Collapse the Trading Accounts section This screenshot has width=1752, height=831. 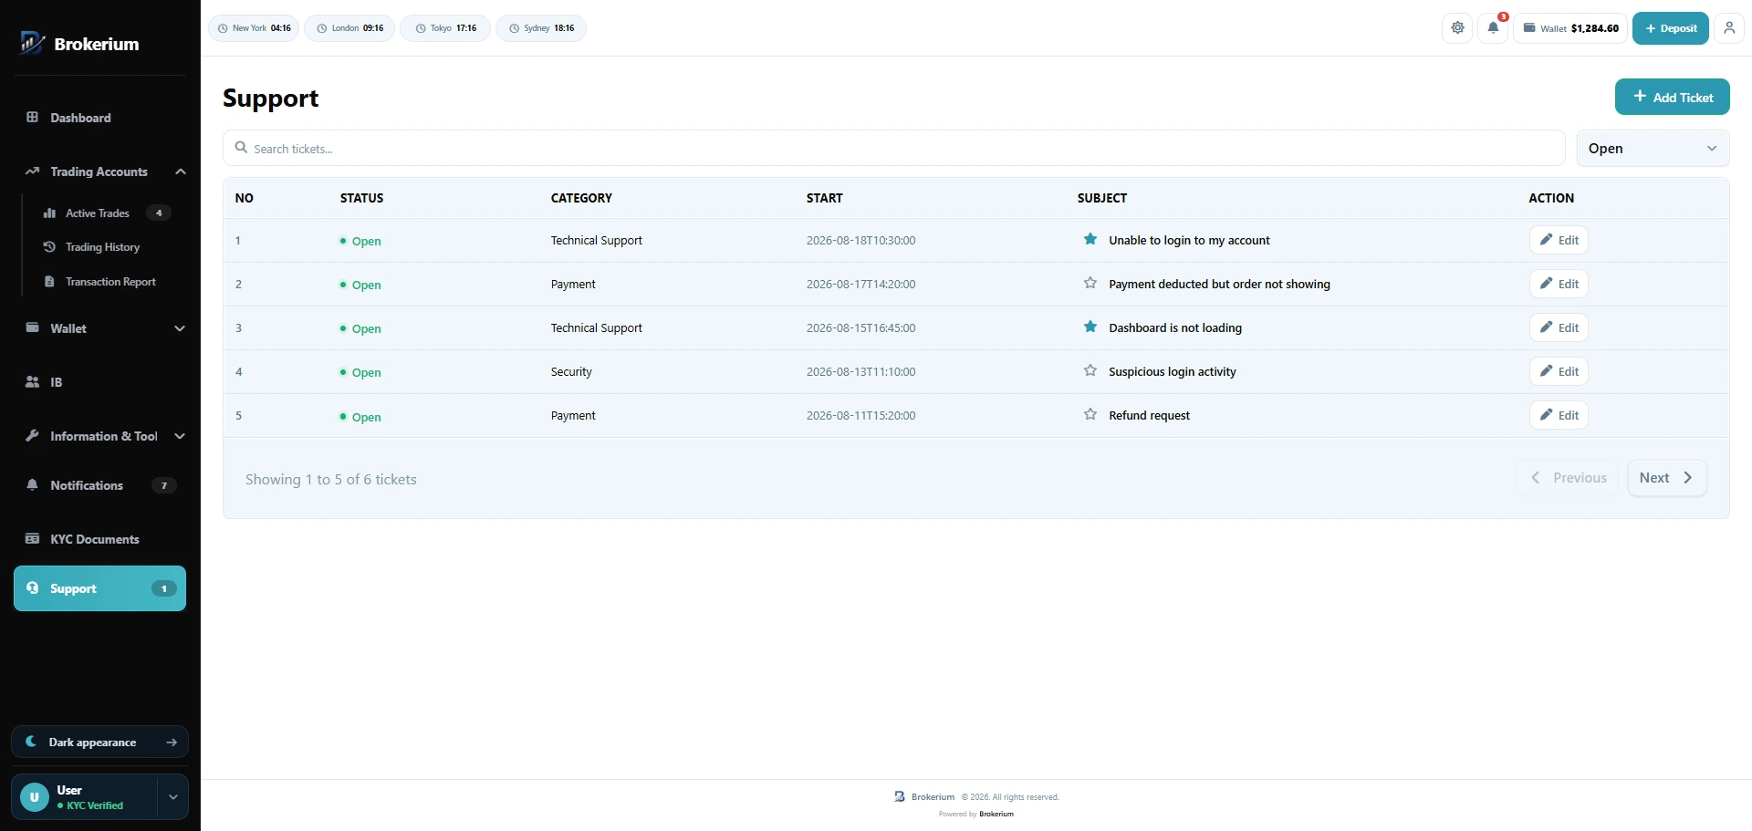[181, 171]
